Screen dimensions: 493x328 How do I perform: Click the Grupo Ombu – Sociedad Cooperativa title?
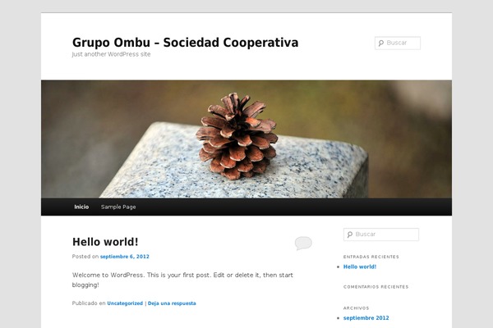(x=185, y=43)
